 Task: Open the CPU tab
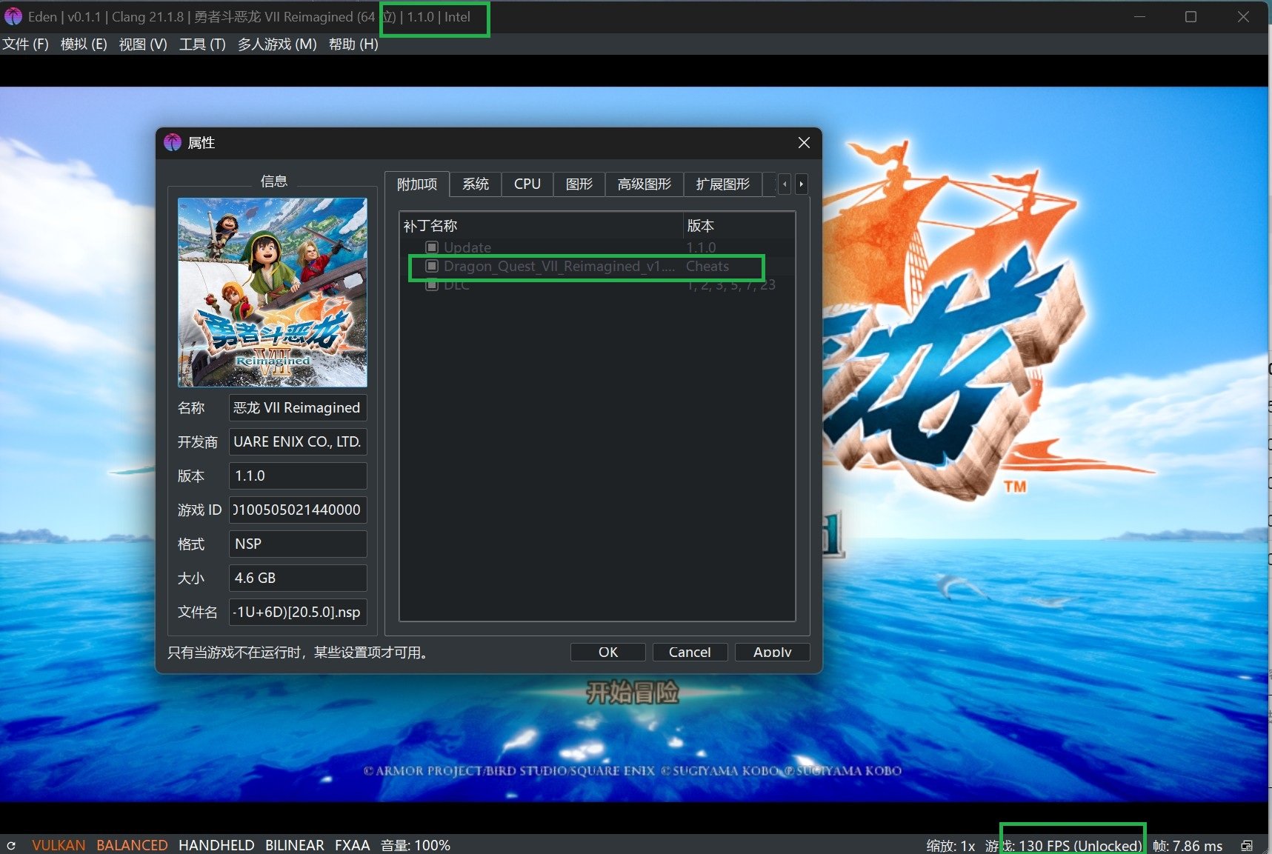tap(527, 184)
